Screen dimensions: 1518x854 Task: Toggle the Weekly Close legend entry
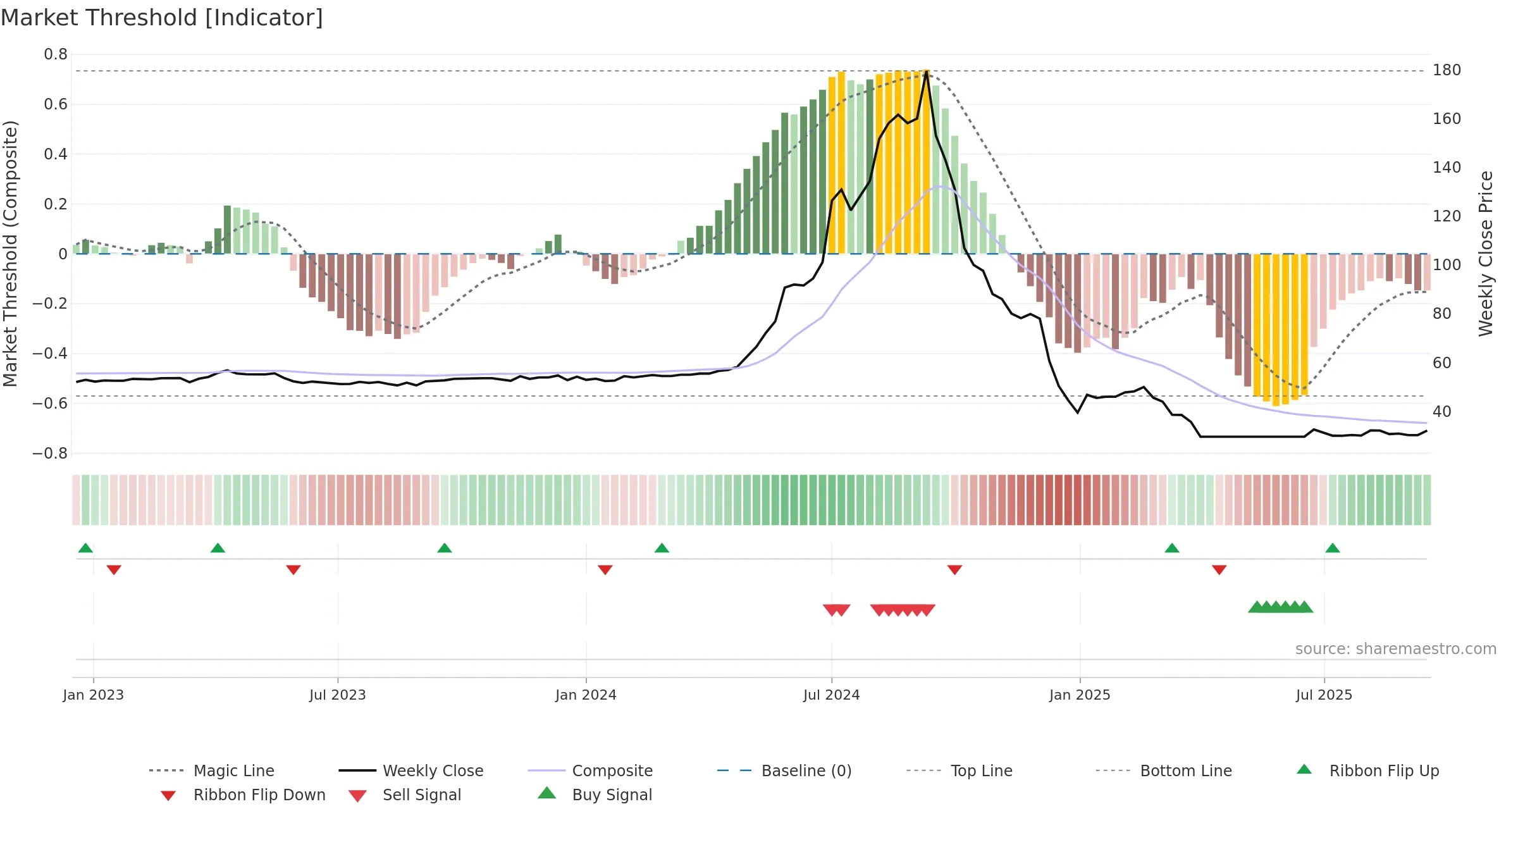click(x=411, y=770)
